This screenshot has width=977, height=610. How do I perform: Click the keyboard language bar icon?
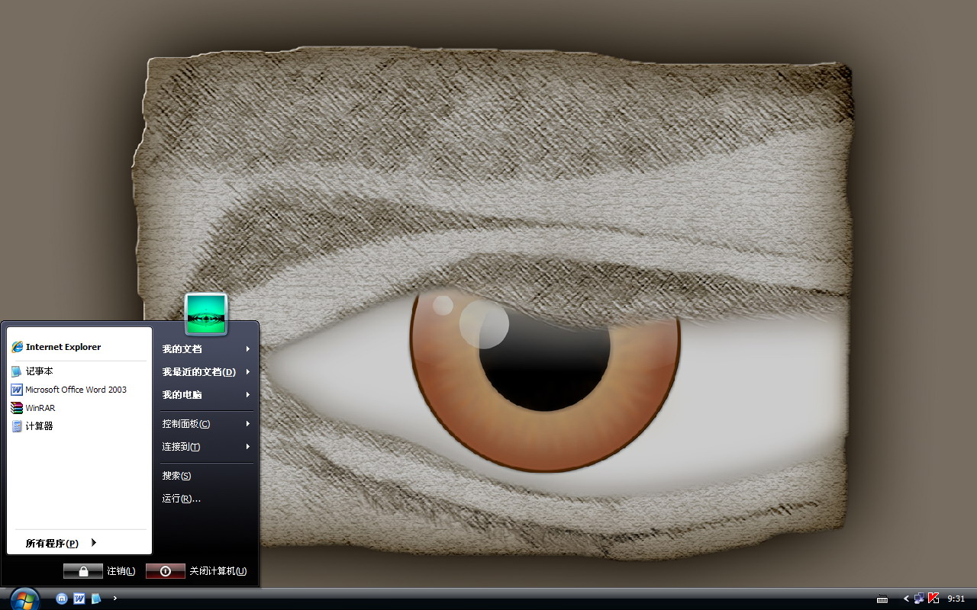click(x=882, y=599)
